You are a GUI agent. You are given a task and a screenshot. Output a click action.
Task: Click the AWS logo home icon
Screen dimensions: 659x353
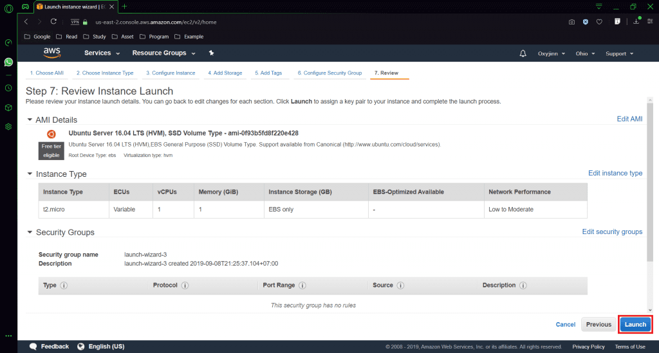[52, 53]
